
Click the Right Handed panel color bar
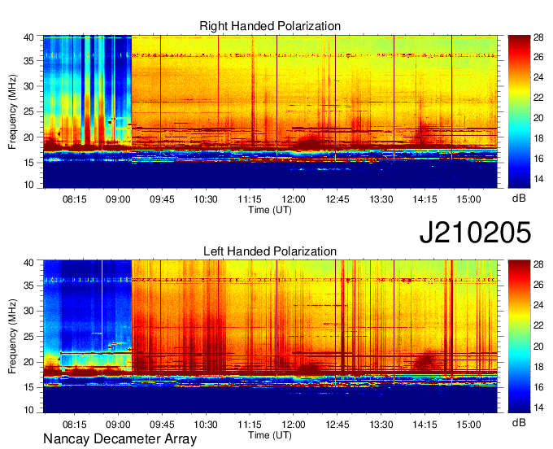(519, 111)
